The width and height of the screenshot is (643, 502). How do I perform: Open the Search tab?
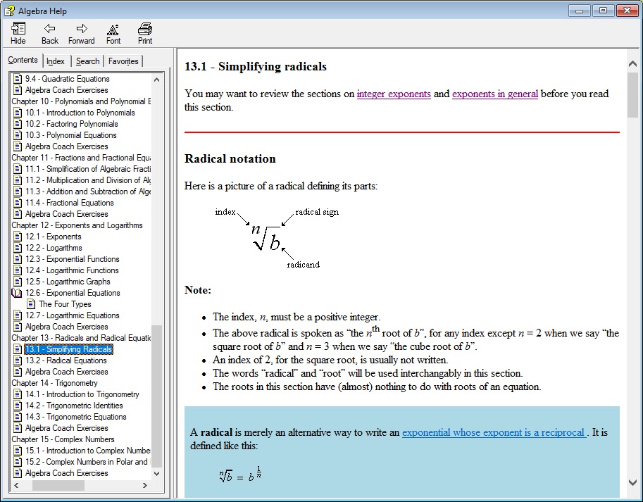[x=88, y=61]
